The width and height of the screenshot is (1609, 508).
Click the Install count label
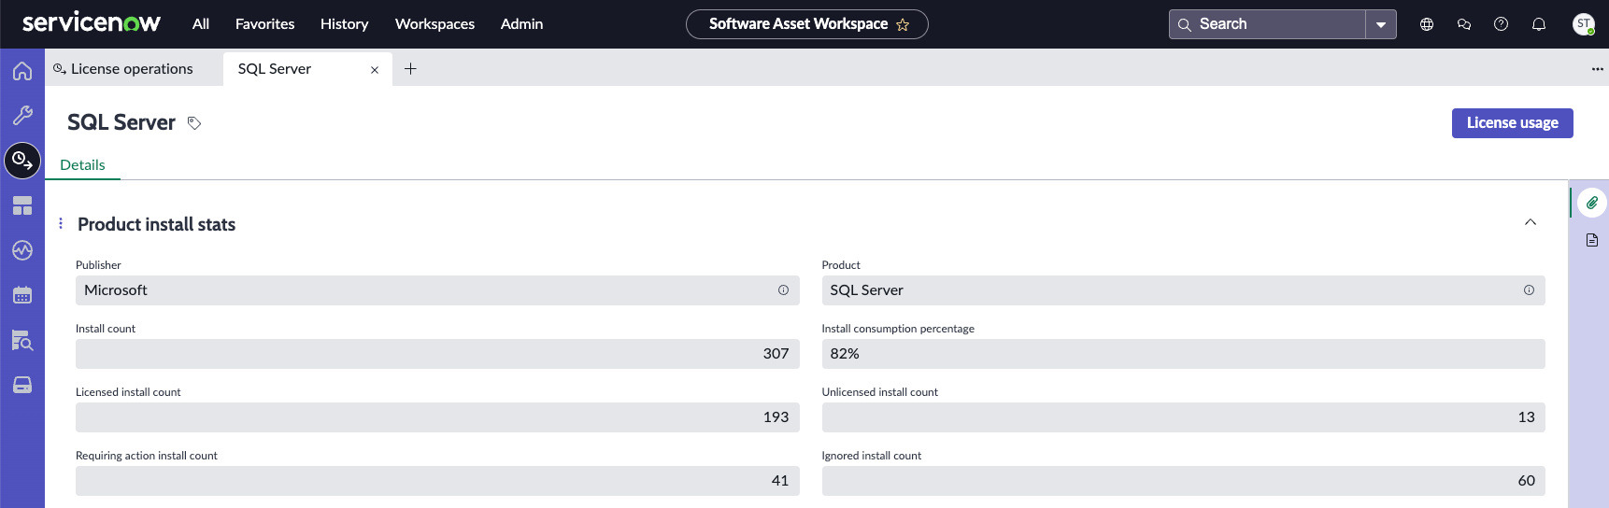tap(106, 329)
